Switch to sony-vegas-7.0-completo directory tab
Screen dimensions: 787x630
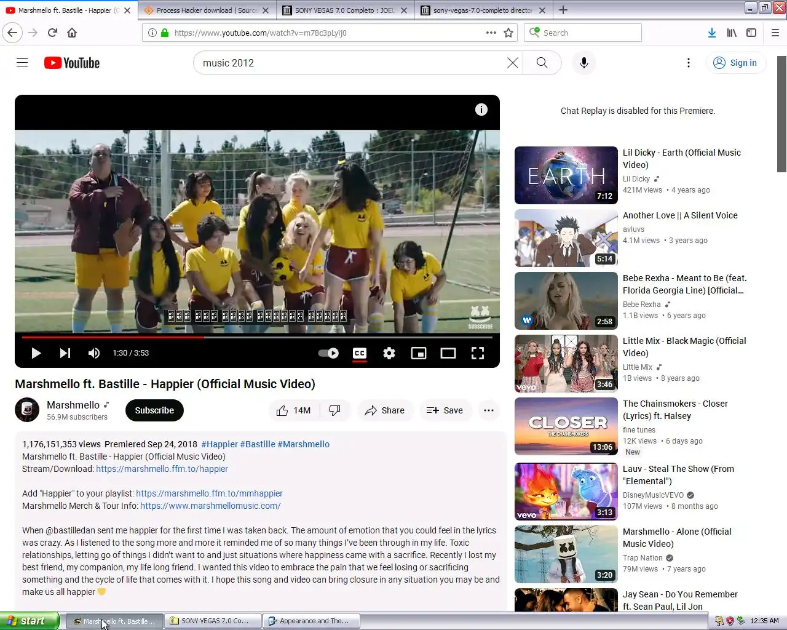point(483,10)
